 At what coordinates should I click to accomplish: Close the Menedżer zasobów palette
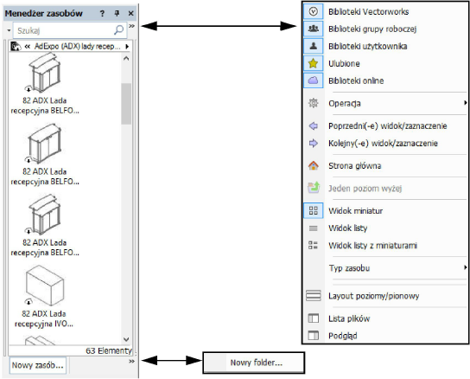click(x=131, y=13)
